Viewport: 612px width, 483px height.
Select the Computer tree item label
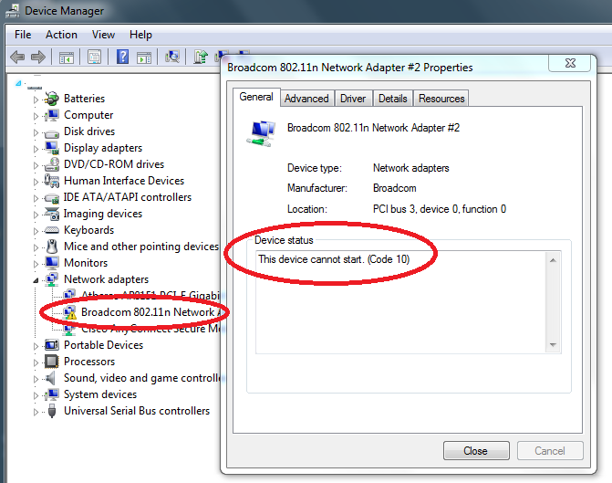88,115
